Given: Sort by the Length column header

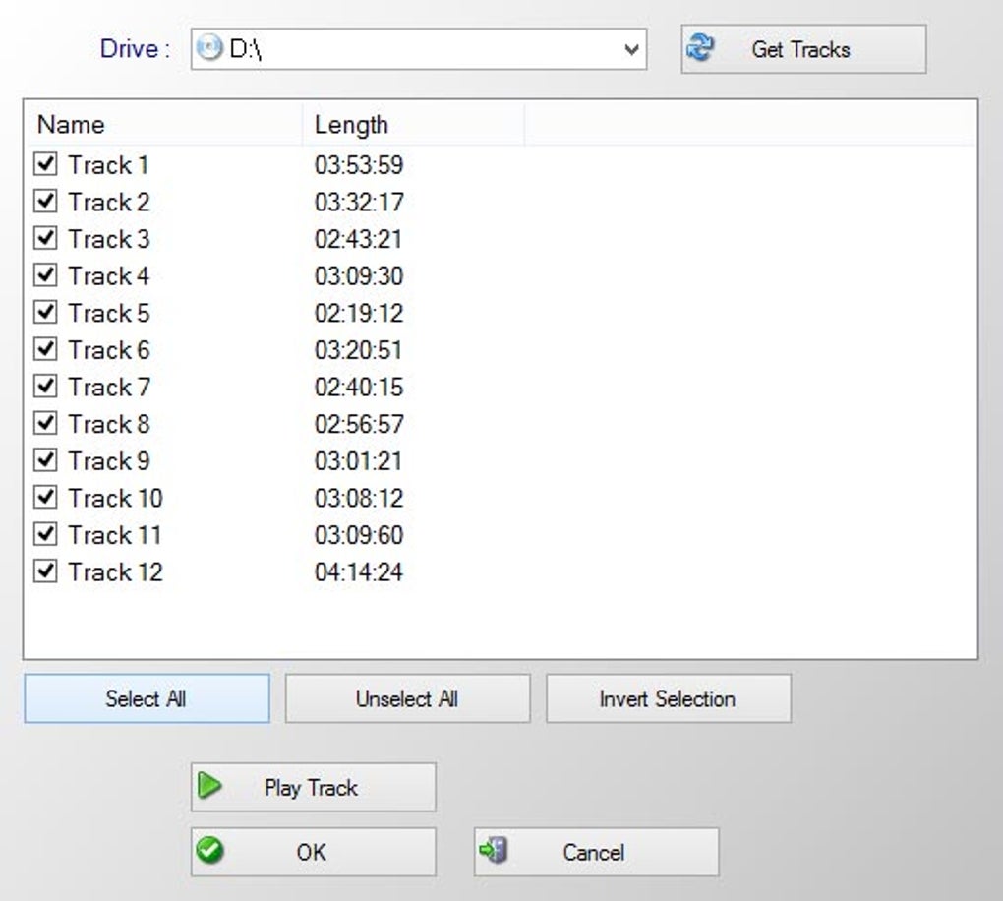Looking at the screenshot, I should click(x=413, y=125).
